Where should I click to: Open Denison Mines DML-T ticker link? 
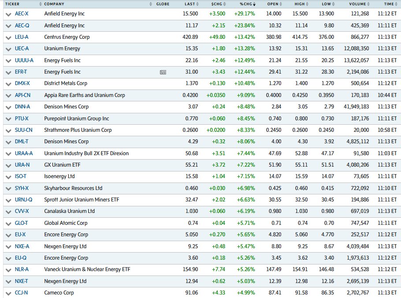click(x=21, y=142)
